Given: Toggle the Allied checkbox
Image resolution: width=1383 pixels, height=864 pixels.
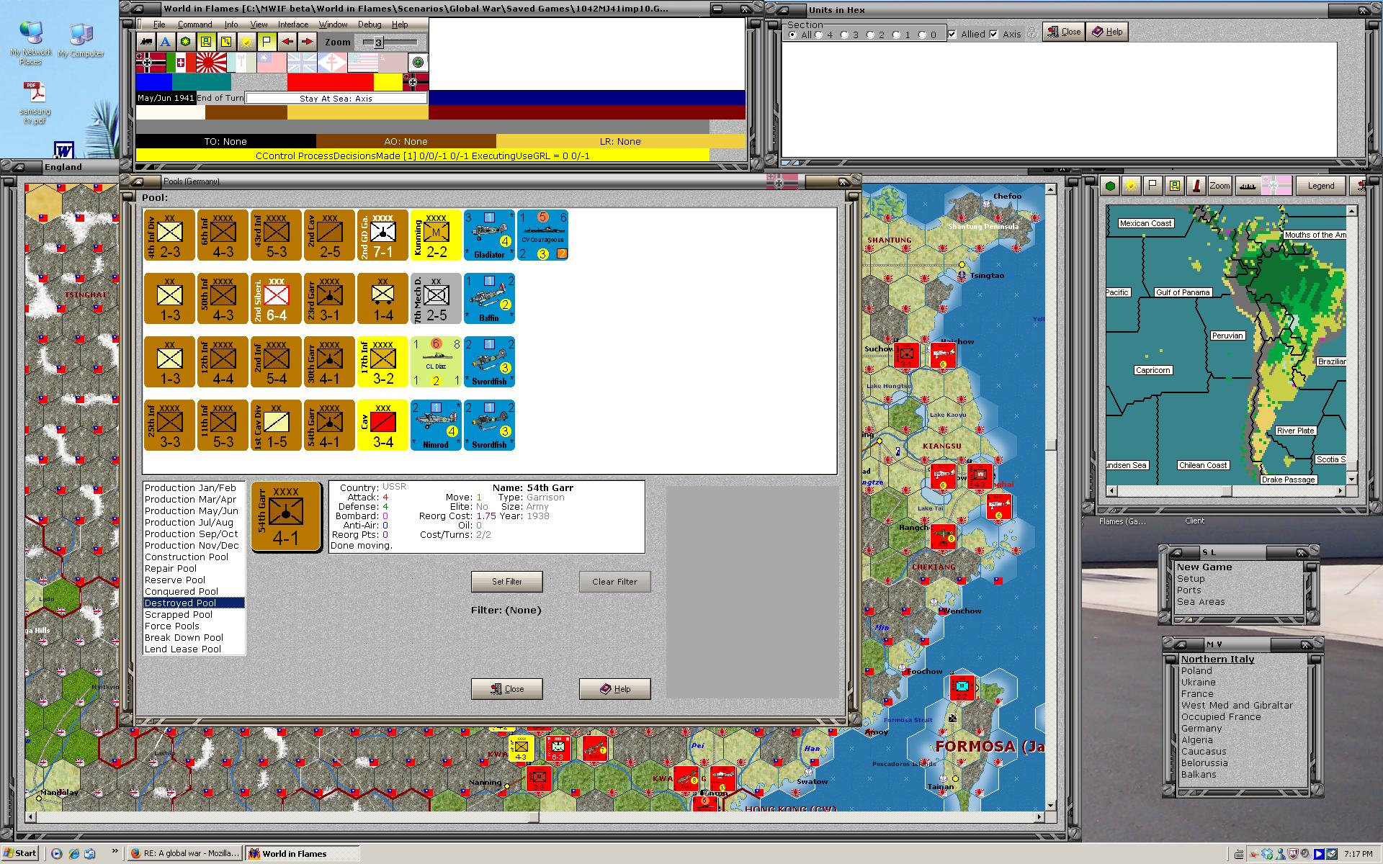Looking at the screenshot, I should tap(952, 34).
